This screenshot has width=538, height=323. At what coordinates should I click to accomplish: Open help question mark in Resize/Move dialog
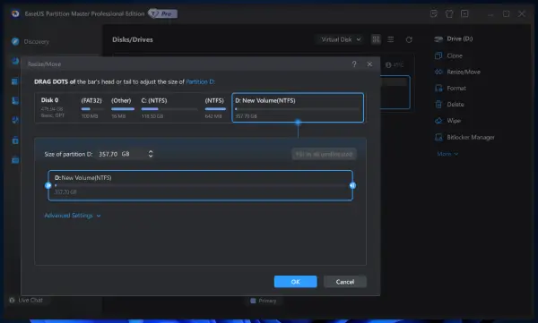[x=354, y=64]
